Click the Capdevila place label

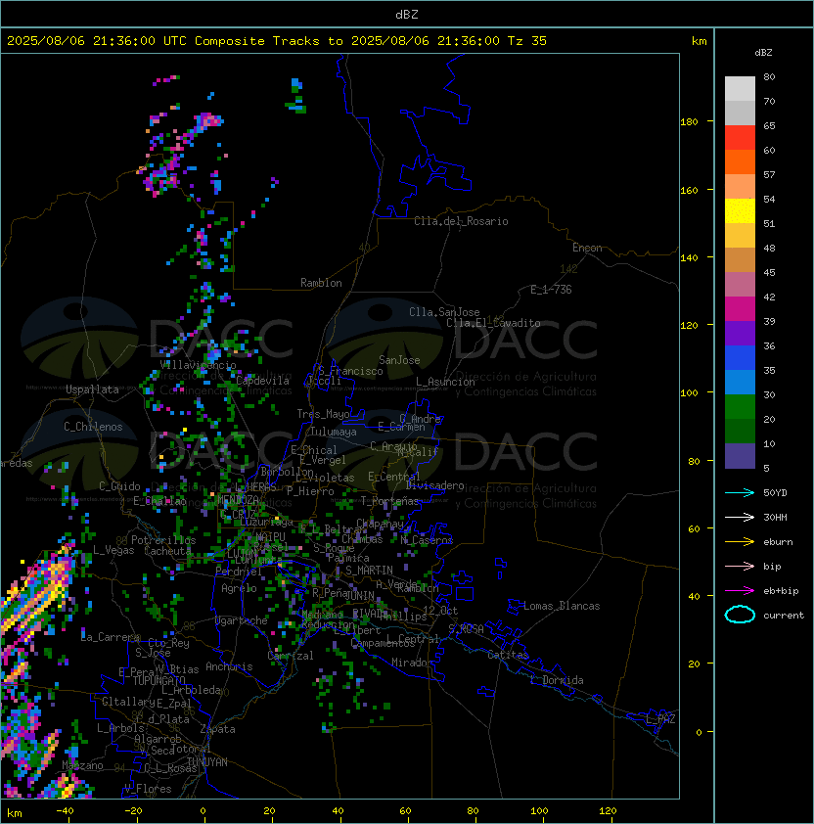click(262, 381)
